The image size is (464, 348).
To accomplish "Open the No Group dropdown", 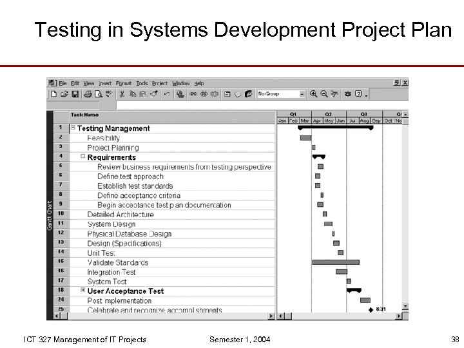I will pyautogui.click(x=302, y=94).
